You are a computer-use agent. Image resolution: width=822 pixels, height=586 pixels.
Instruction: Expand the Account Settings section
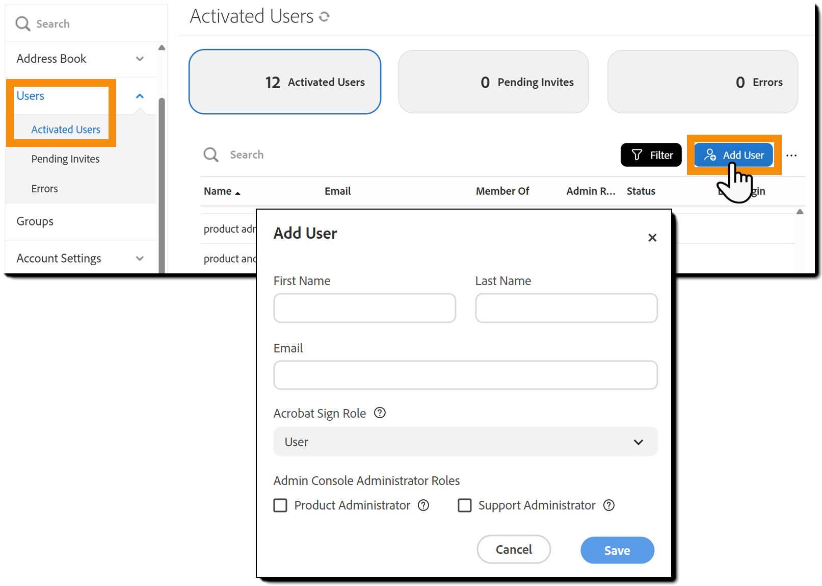[x=140, y=259]
